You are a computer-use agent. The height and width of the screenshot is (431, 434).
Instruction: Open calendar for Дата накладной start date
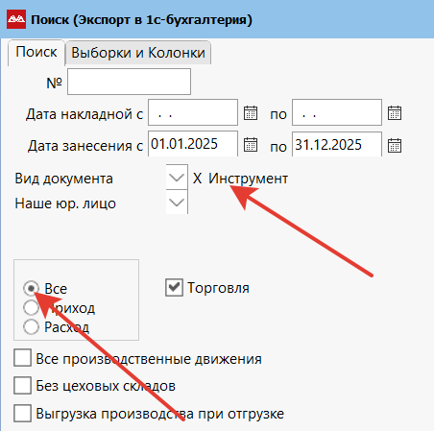(x=251, y=113)
